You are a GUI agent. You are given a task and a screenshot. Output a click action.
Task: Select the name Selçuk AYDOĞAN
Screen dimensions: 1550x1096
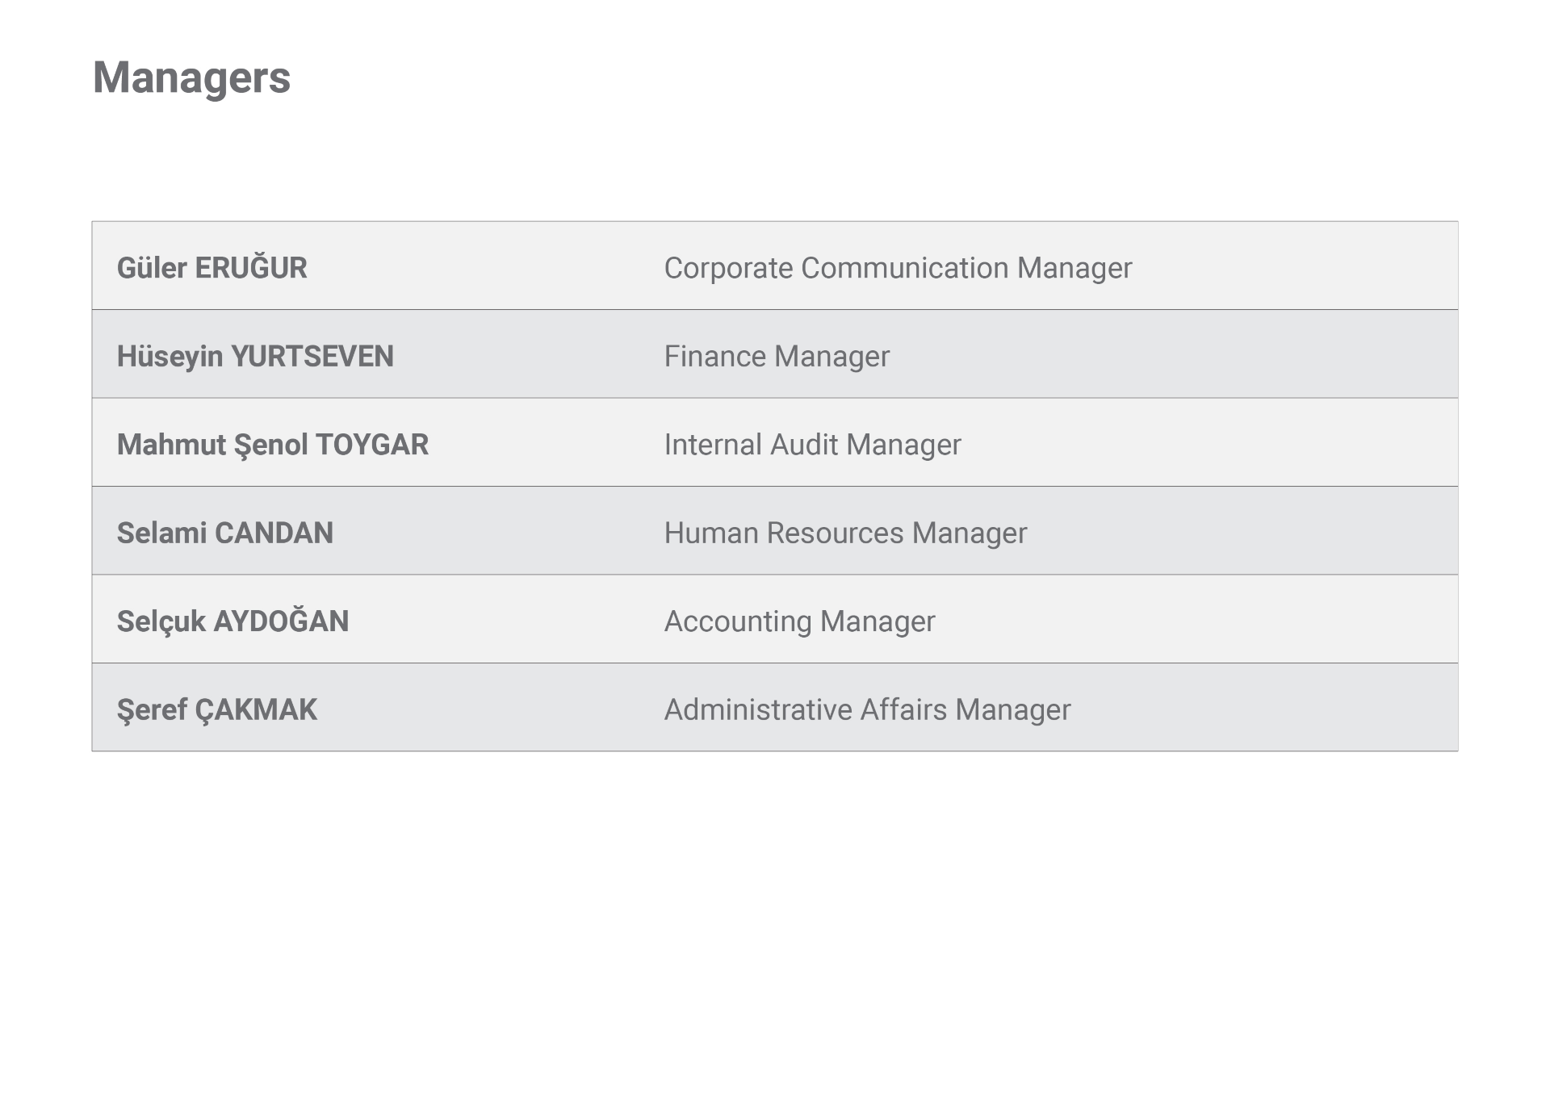point(232,621)
